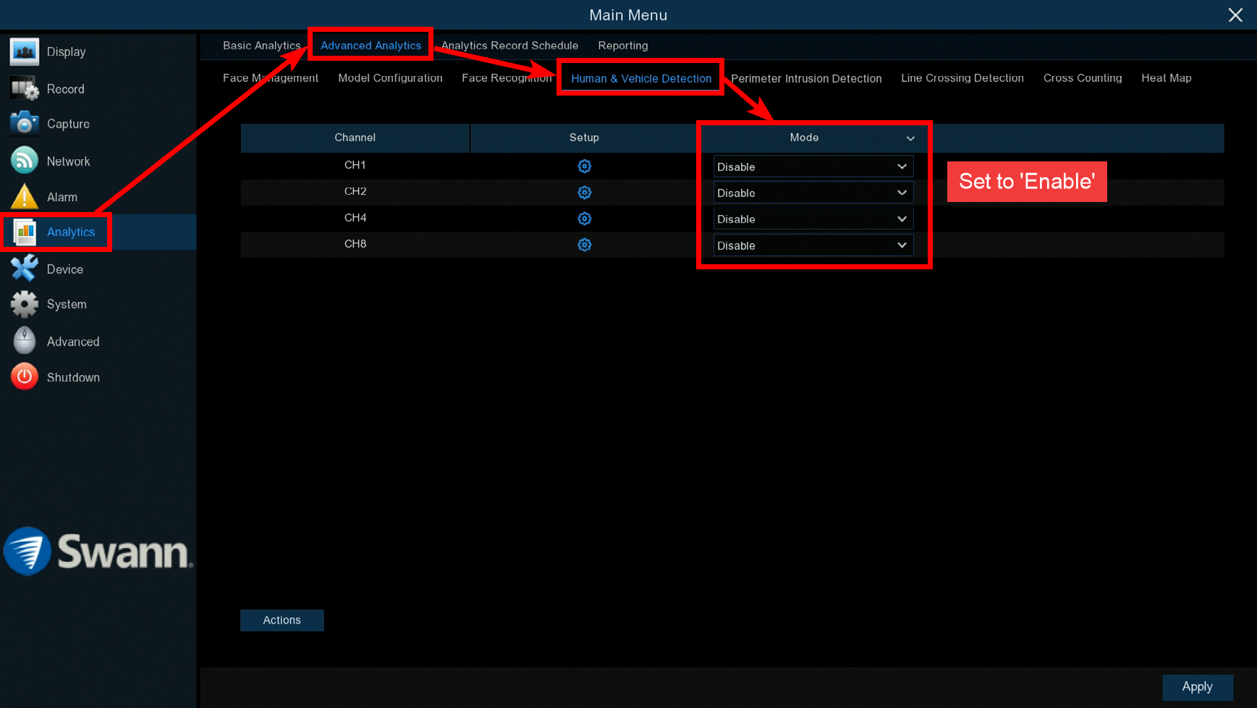Select Advanced in the sidebar menu
The width and height of the screenshot is (1257, 708).
click(x=72, y=342)
